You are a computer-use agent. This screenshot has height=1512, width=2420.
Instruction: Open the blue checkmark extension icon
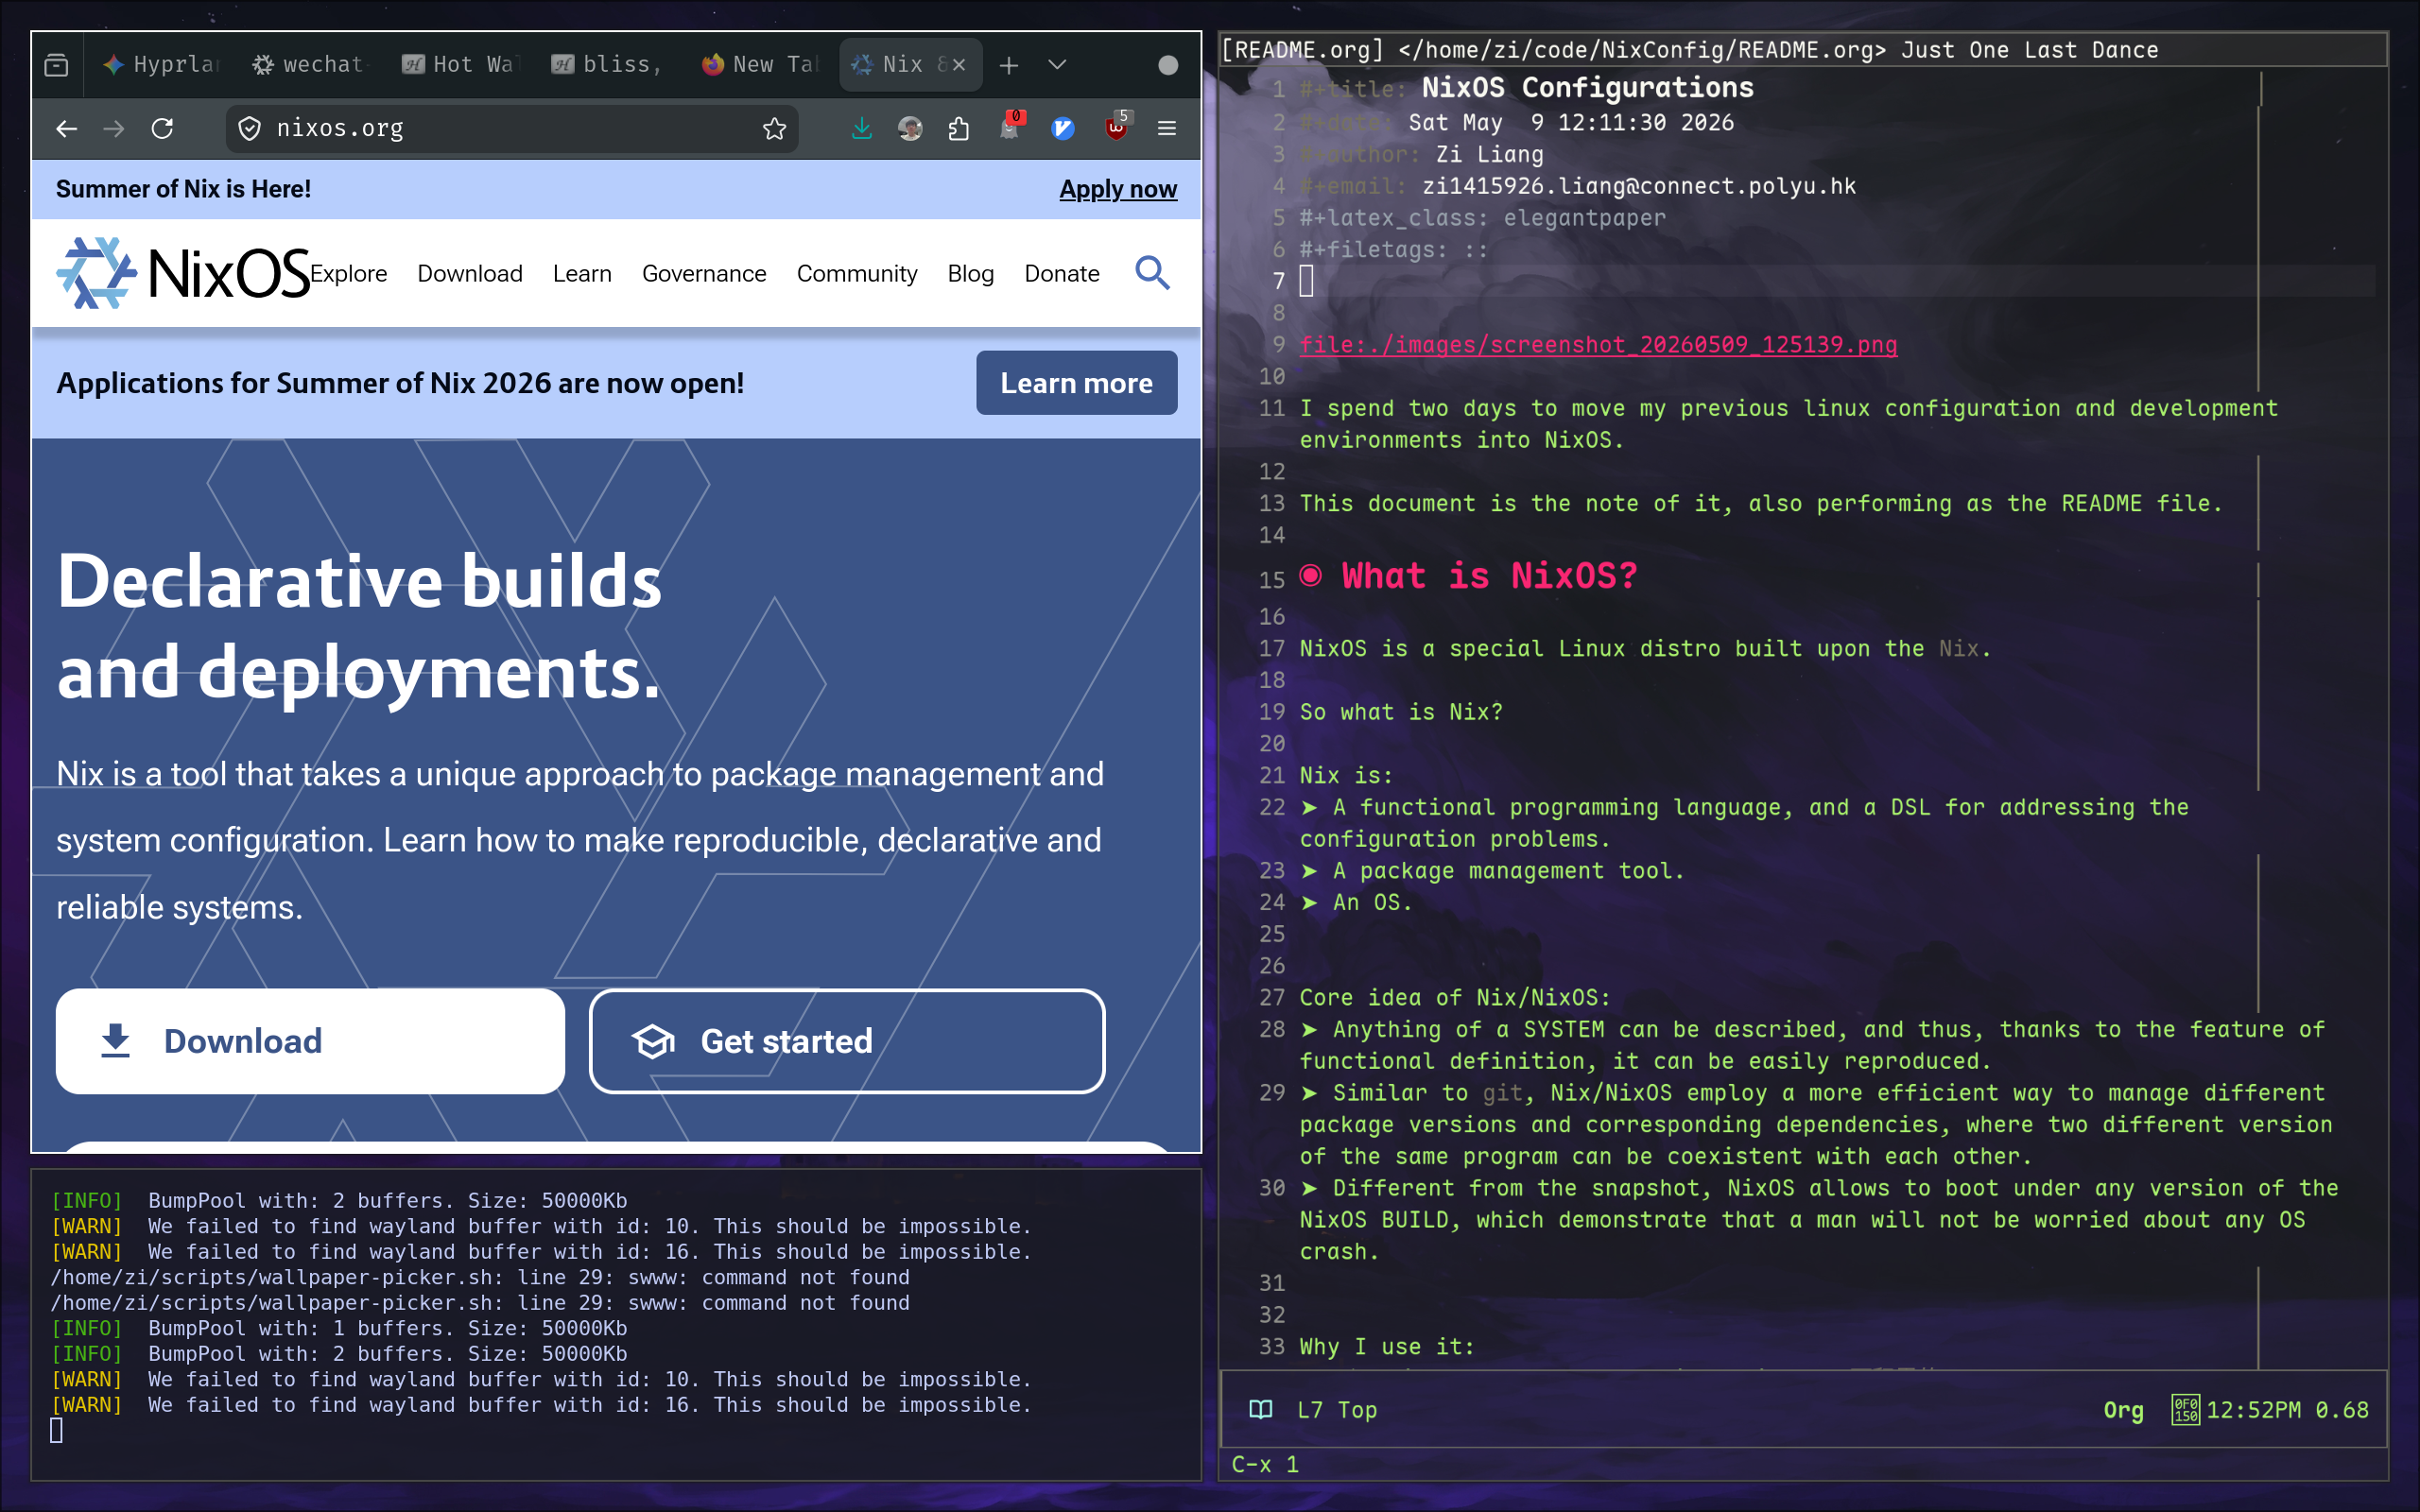point(1063,128)
